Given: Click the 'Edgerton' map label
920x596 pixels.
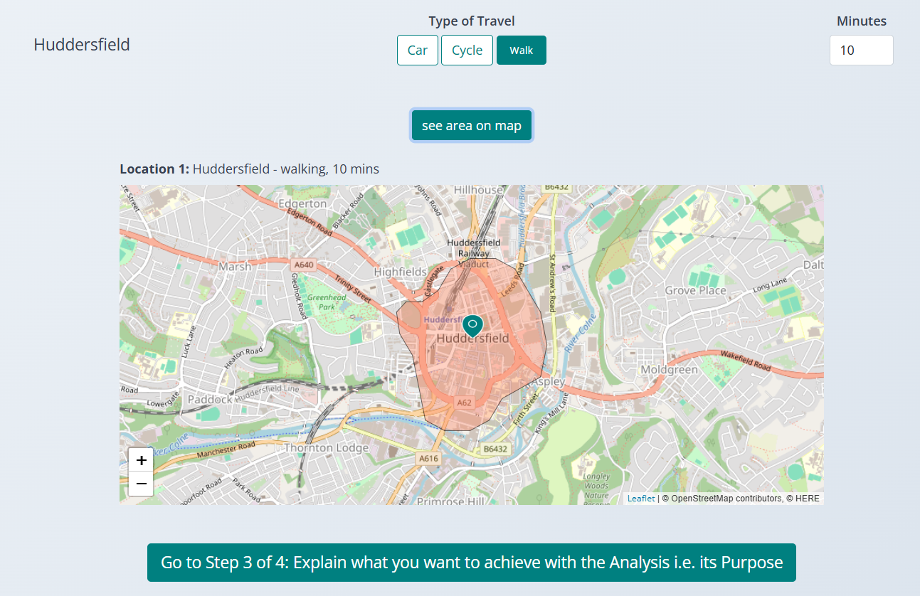Looking at the screenshot, I should [302, 203].
